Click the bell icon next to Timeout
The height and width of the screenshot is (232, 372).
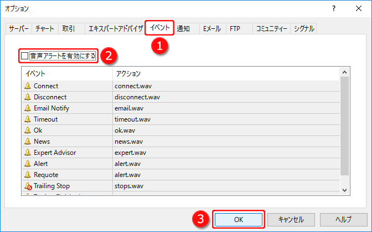pyautogui.click(x=28, y=119)
